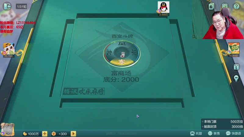Enable 托管 auto-play mode
Screen dimensions: 244x137
tap(196, 133)
